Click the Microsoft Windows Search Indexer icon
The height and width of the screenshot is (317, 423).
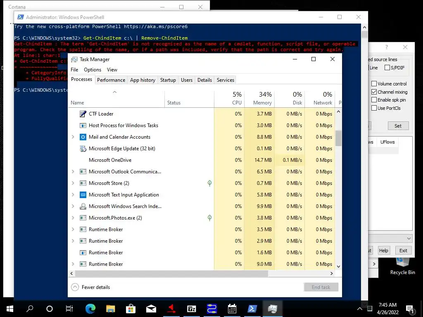coord(83,206)
